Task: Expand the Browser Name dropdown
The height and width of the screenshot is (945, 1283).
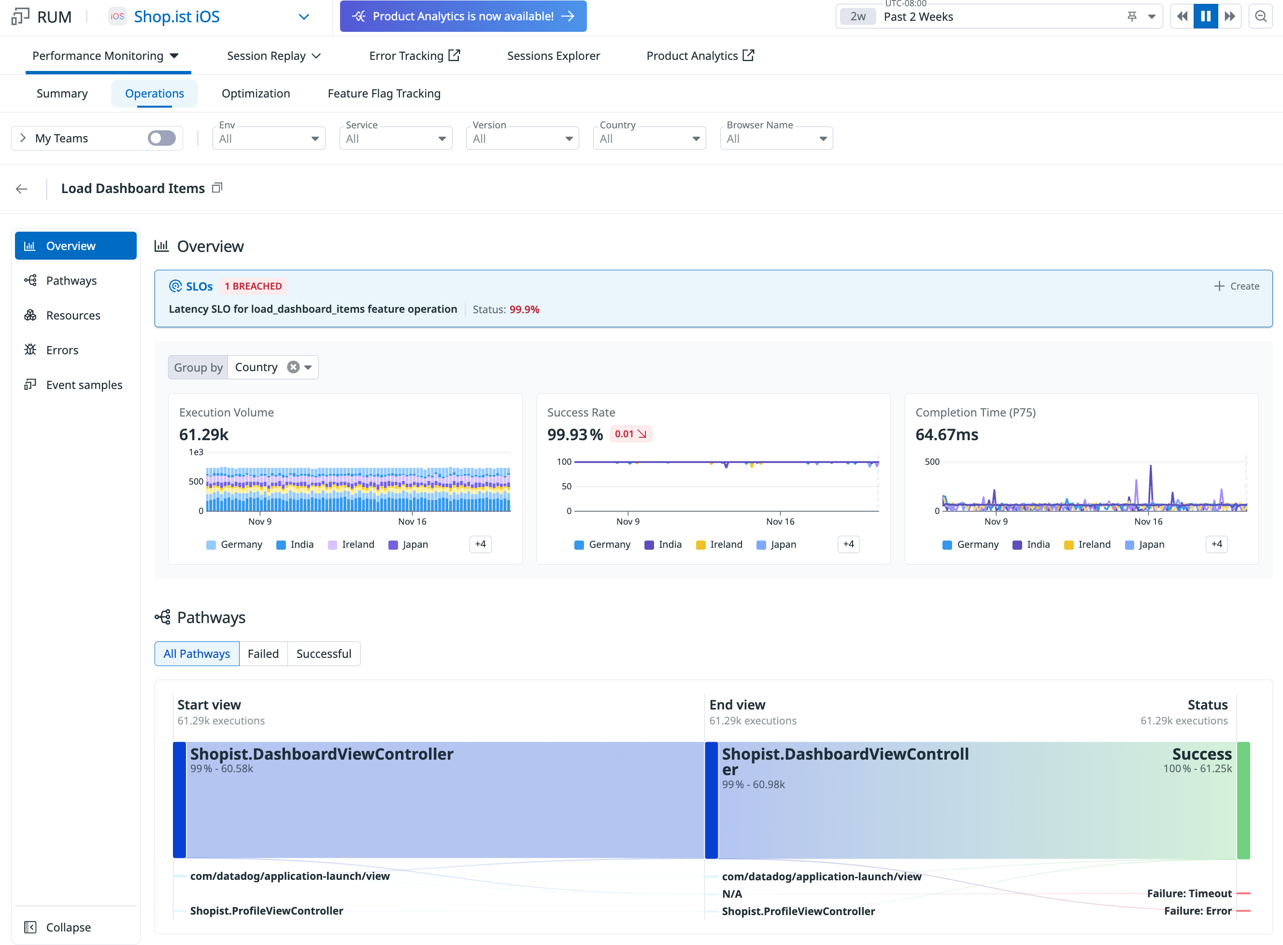Action: (x=776, y=139)
